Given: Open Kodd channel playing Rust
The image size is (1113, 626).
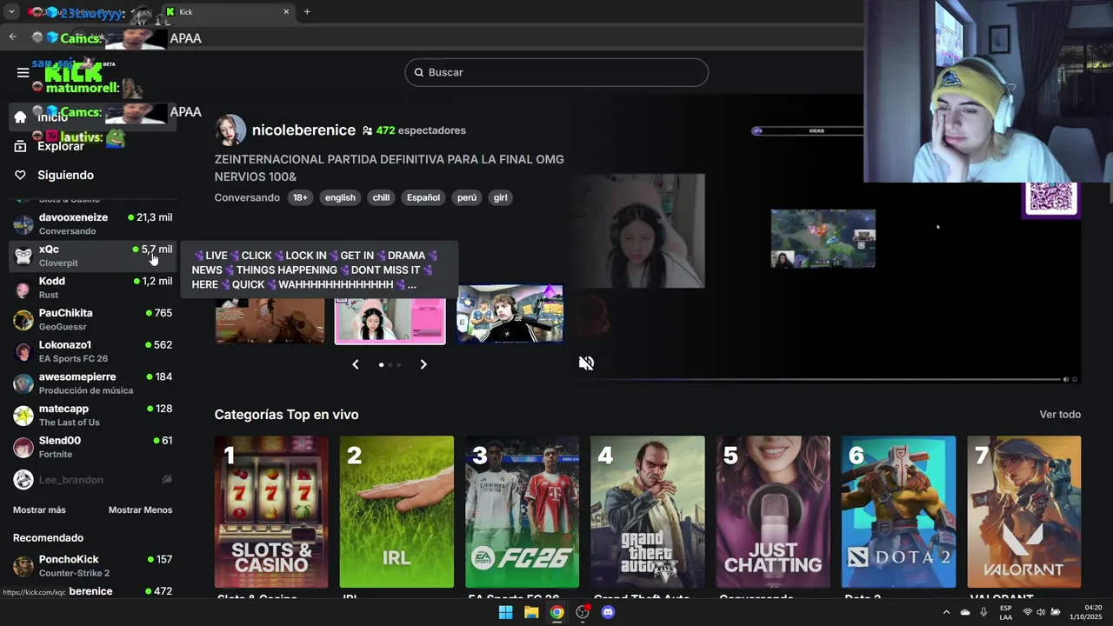Looking at the screenshot, I should pyautogui.click(x=92, y=287).
